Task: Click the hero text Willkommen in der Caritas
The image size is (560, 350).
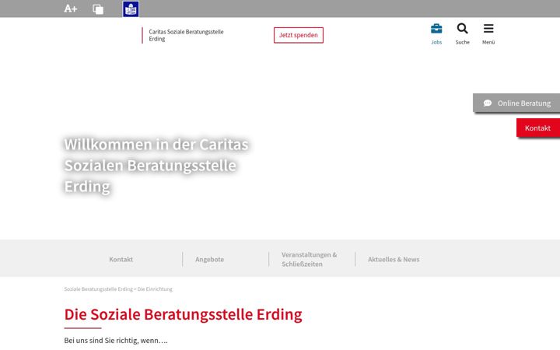Action: coord(156,145)
